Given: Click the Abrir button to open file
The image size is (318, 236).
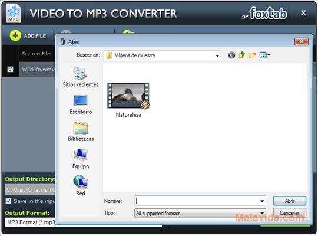Looking at the screenshot, I should click(290, 201).
